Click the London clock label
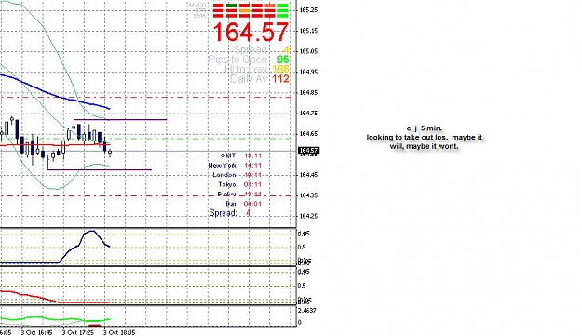Viewport: 582px width, 336px height. (225, 175)
